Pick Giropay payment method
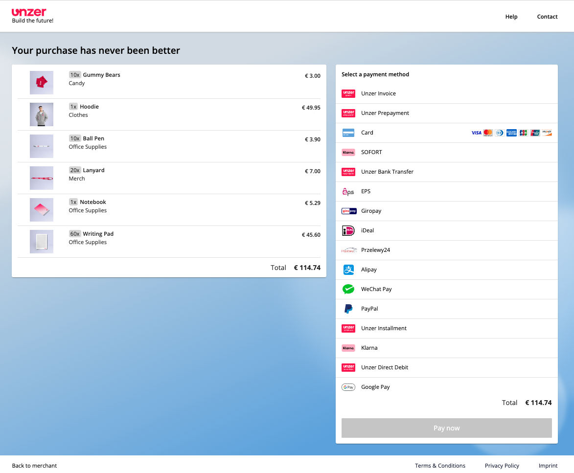574x473 pixels. tap(447, 211)
